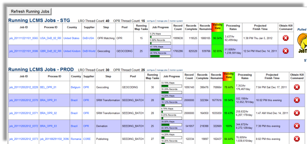Screen dimensions: 307x144
Task: Select the Belgium country link
Action: 76,87
